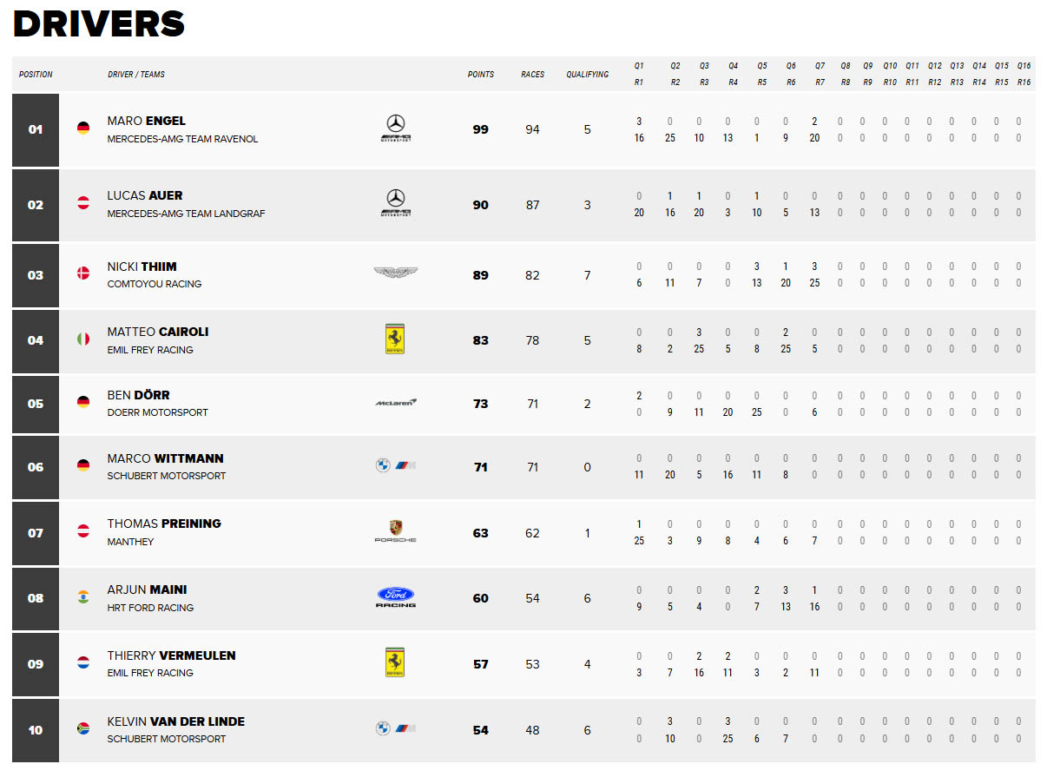Click the Italian flag beside Matteo Cairoli
Screen dimensions: 1047x764
pos(83,339)
